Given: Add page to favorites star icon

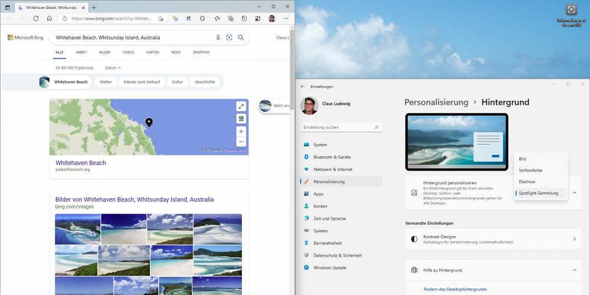Looking at the screenshot, I should click(x=160, y=18).
